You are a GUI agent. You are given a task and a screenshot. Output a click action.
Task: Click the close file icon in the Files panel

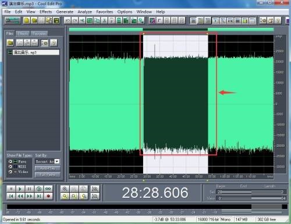(20, 42)
